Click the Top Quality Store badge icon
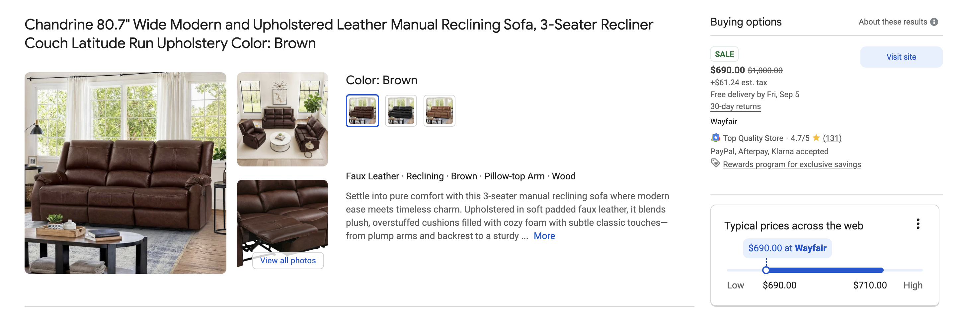960x311 pixels. [715, 138]
